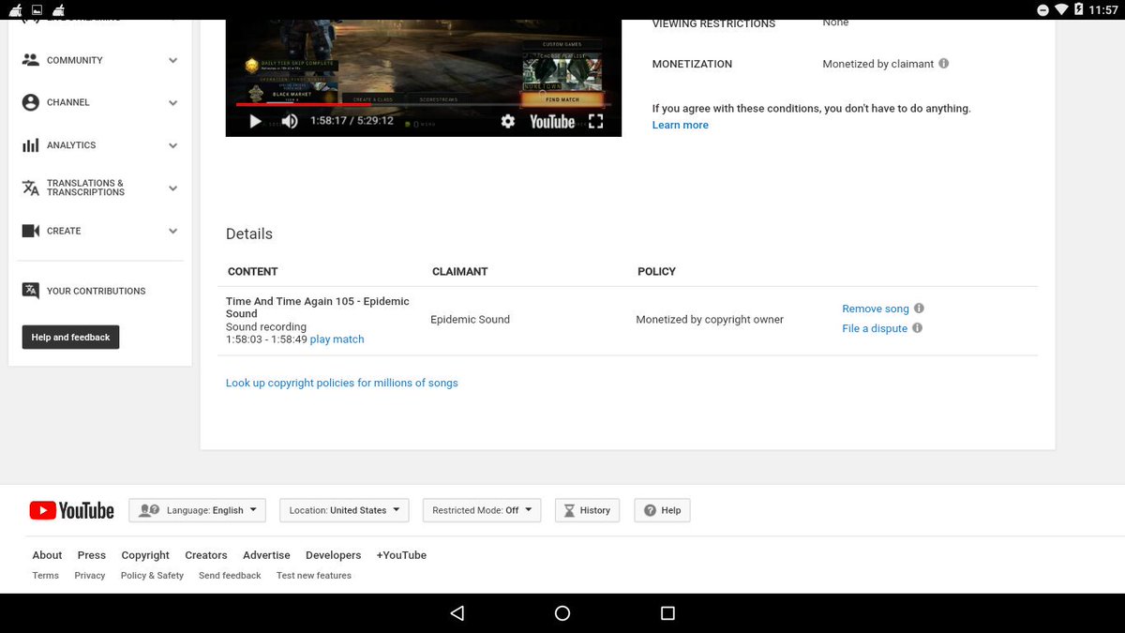Click the Learn more link
The width and height of the screenshot is (1125, 633).
[x=681, y=125]
